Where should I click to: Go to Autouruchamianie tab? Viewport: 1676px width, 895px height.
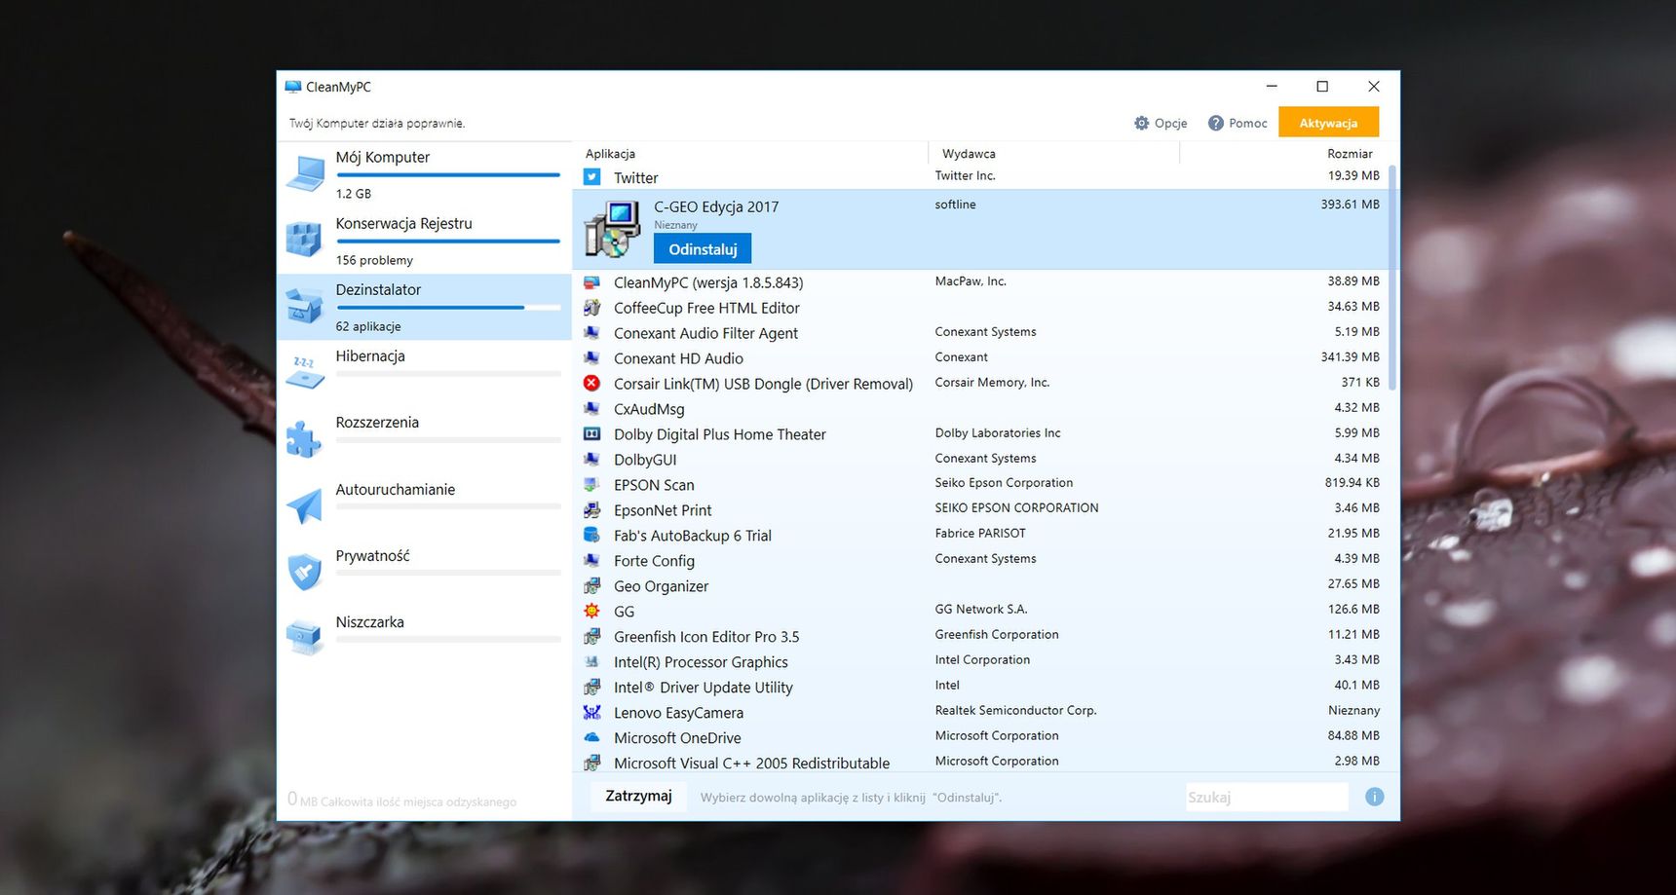click(x=425, y=505)
